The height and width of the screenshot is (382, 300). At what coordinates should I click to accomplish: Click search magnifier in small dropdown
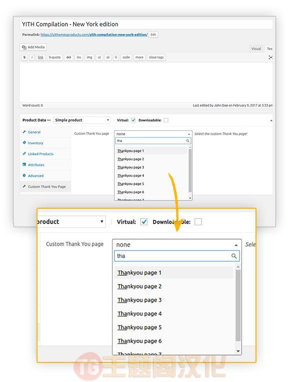coord(187,141)
